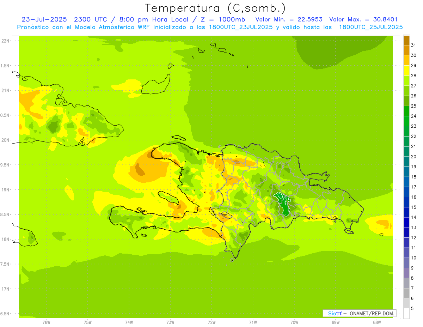
Task: Click "Valor Min. = 22.5953" text
Action: [x=289, y=19]
